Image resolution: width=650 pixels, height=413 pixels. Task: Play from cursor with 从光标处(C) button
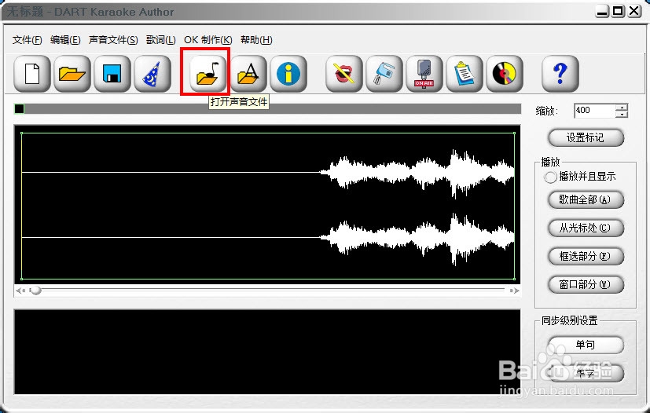[x=586, y=228]
